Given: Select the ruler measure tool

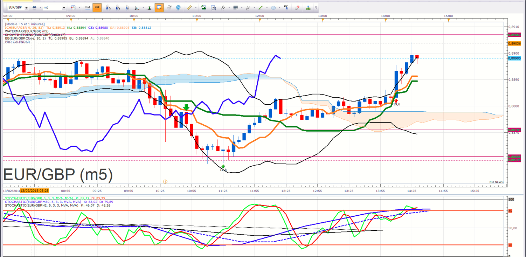Looking at the screenshot, I should click(189, 7).
